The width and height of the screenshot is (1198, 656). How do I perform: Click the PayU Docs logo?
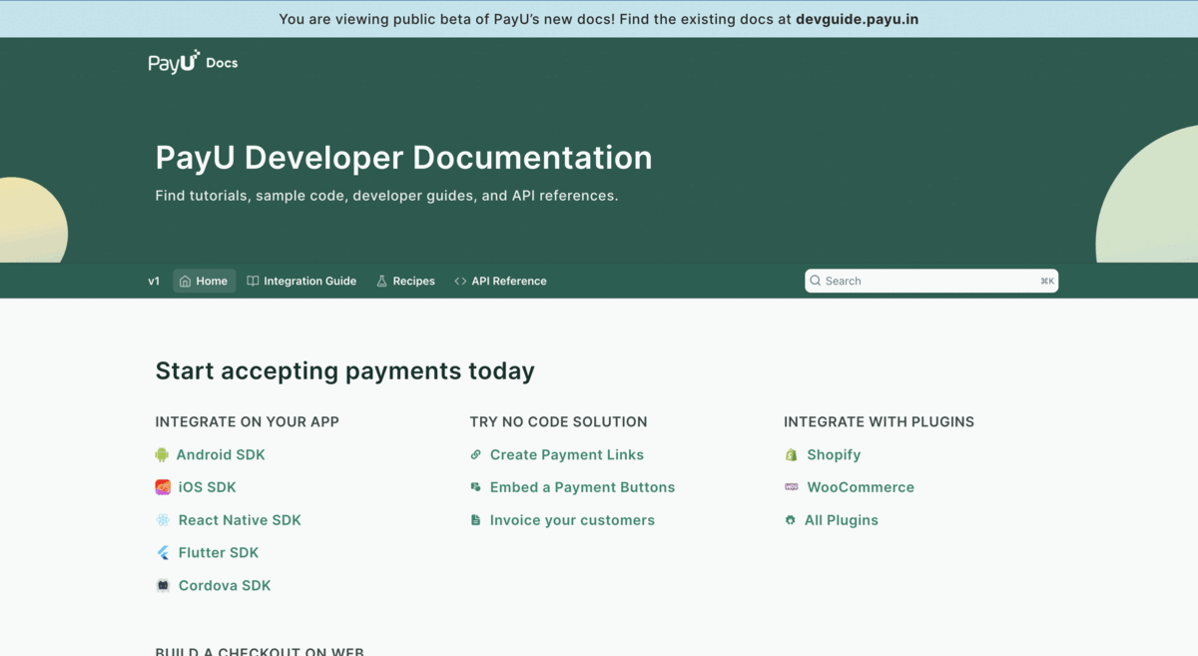pos(193,62)
